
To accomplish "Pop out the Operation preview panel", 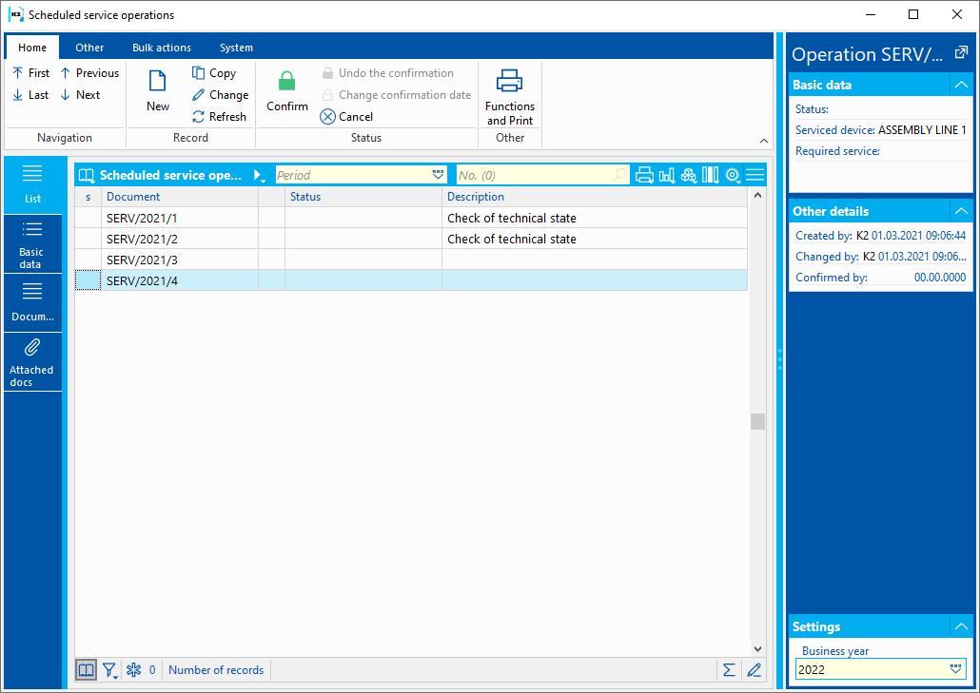I will coord(961,53).
